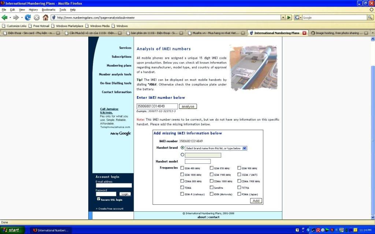
Task: Open the Windows start button
Action: 12,230
